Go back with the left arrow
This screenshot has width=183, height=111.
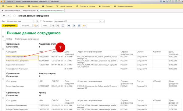point(4,16)
